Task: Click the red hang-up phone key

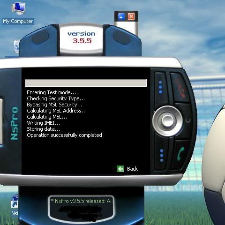Action: point(180,88)
